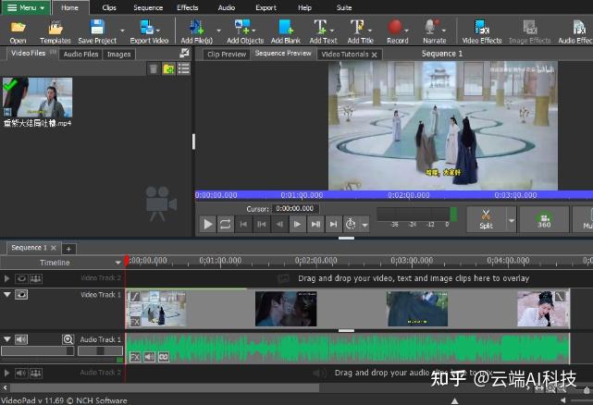The height and width of the screenshot is (405, 593).
Task: Go to the end of the sequence
Action: pos(333,224)
